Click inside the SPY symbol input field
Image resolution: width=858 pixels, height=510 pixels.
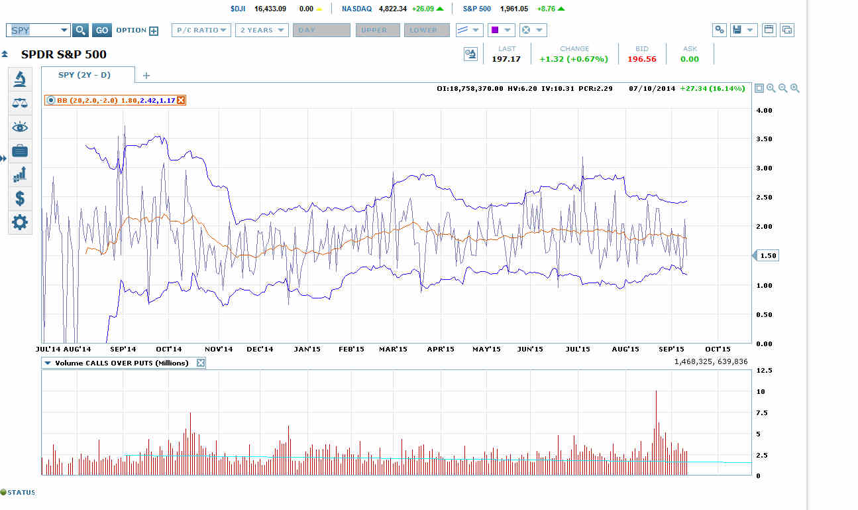click(x=33, y=30)
